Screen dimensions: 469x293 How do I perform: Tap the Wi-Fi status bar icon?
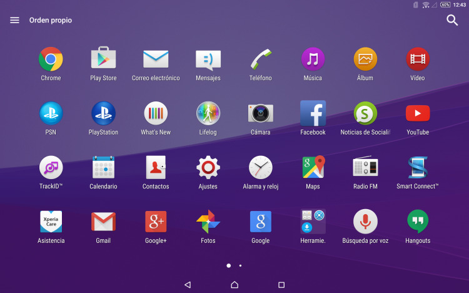[x=426, y=5]
